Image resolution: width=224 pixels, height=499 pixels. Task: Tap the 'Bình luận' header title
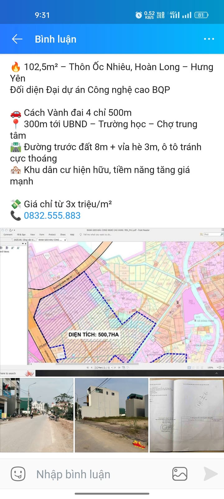pos(56,39)
